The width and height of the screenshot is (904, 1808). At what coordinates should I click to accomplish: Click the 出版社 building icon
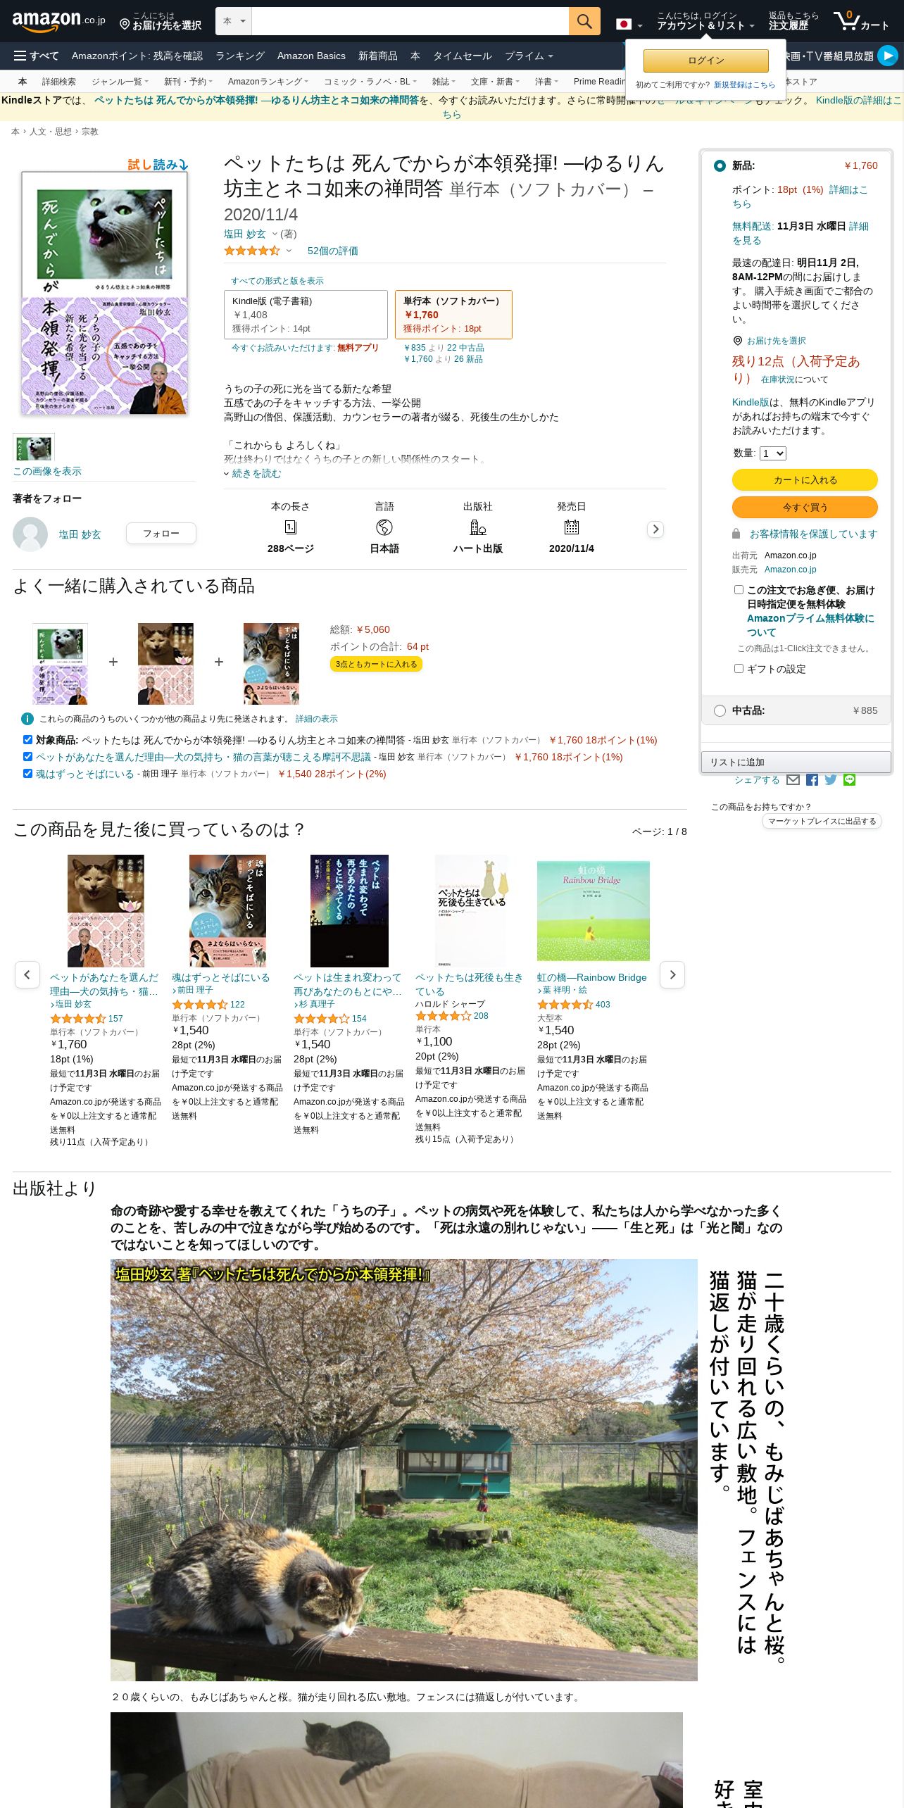tap(478, 527)
